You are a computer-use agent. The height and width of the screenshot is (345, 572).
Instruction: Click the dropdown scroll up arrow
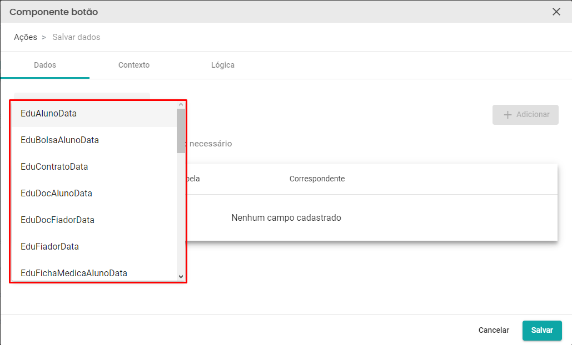pos(181,104)
